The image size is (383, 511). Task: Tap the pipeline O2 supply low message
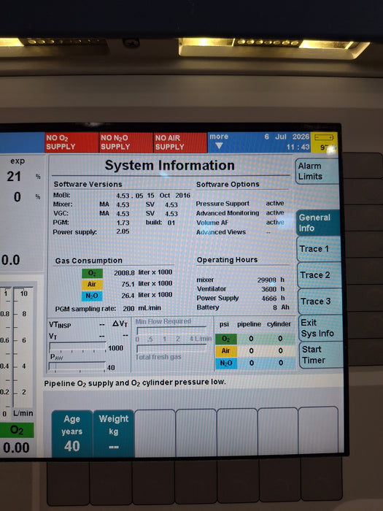coord(135,383)
